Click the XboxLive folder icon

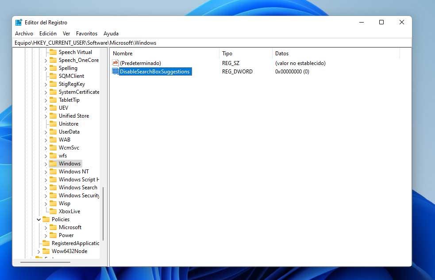tap(53, 211)
